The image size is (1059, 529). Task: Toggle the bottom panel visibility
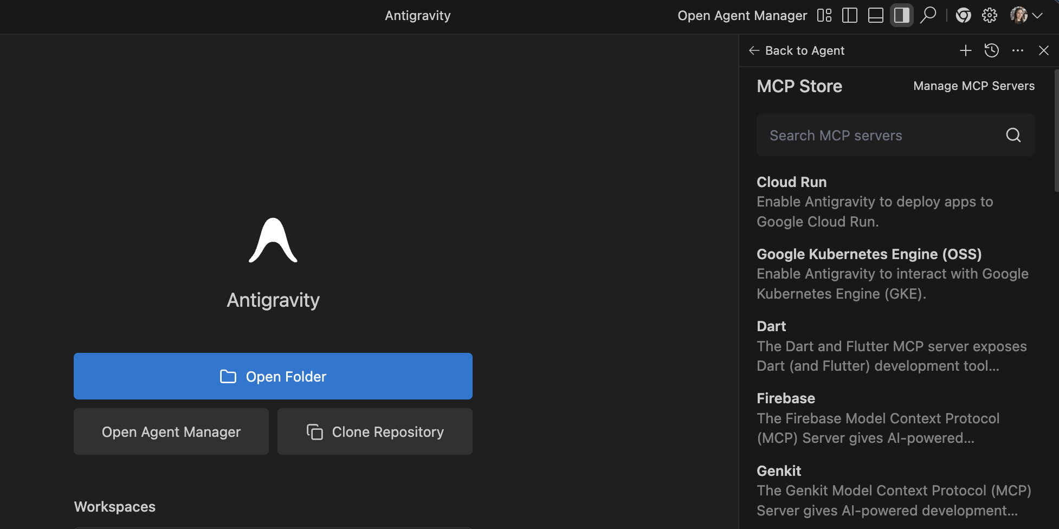pos(876,15)
